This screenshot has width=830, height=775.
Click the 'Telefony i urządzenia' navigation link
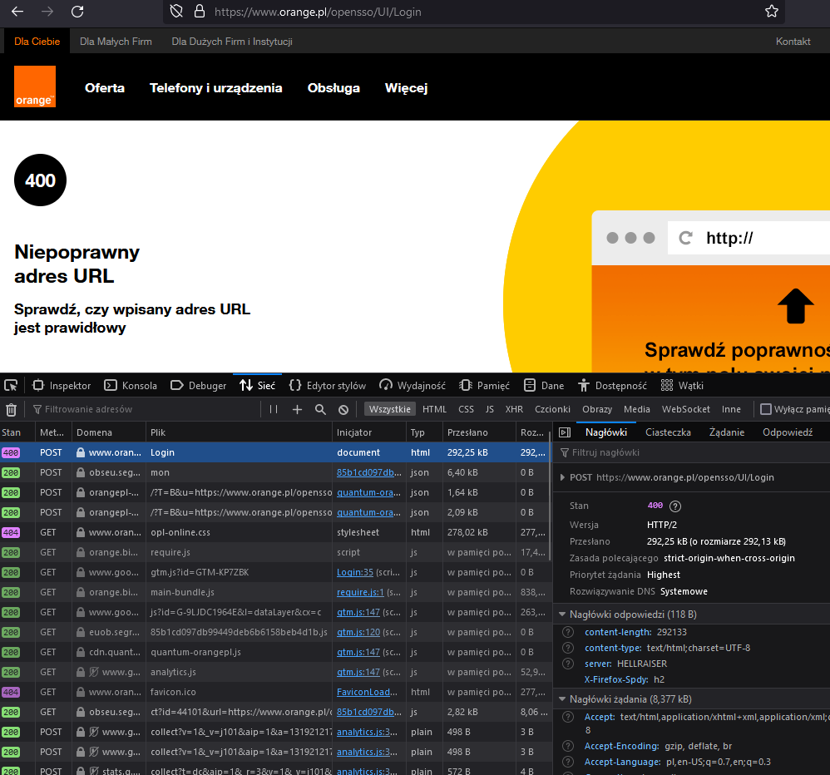(215, 88)
